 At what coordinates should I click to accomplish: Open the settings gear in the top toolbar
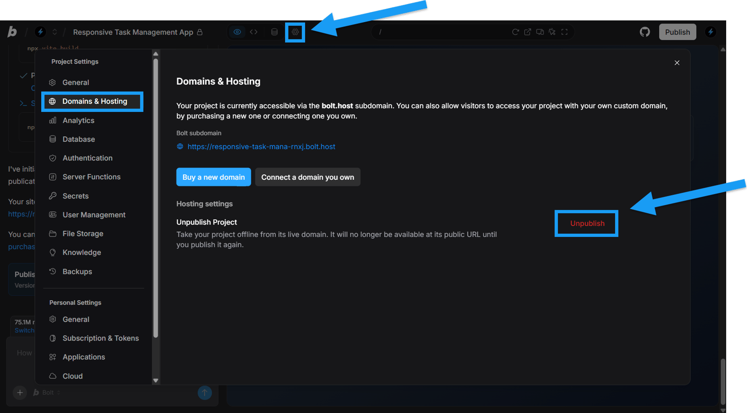(x=295, y=32)
